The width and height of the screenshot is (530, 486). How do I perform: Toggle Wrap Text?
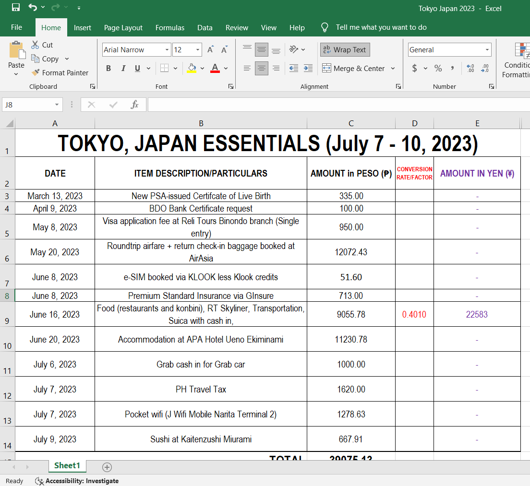pyautogui.click(x=345, y=49)
